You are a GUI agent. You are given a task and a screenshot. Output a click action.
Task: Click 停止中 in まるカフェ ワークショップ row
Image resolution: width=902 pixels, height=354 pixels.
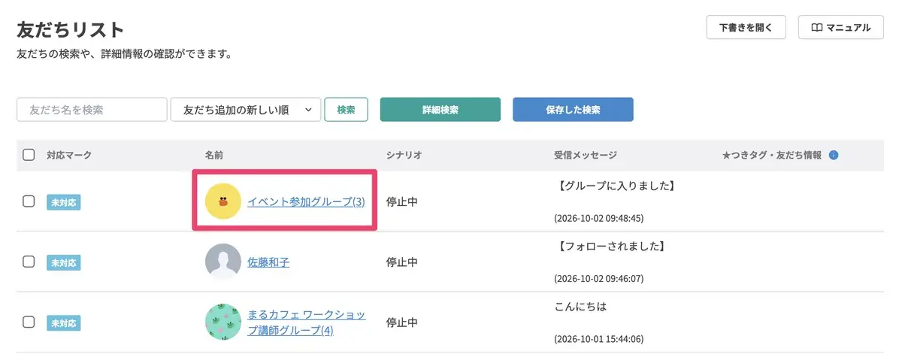401,322
